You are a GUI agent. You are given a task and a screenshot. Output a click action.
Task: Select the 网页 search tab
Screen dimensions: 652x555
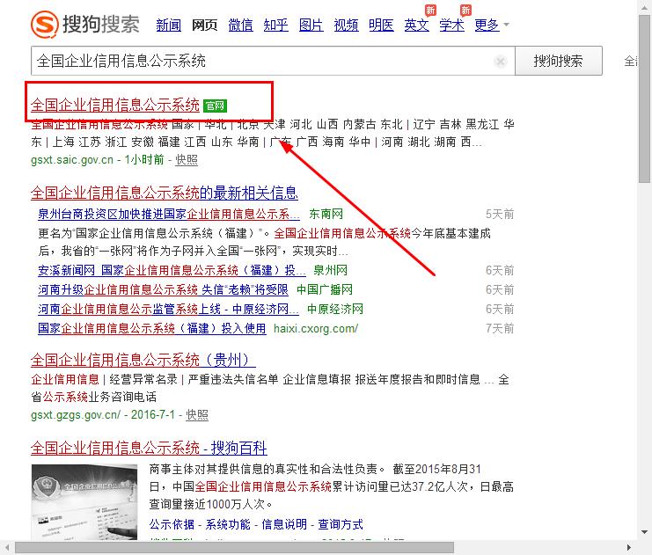(204, 25)
